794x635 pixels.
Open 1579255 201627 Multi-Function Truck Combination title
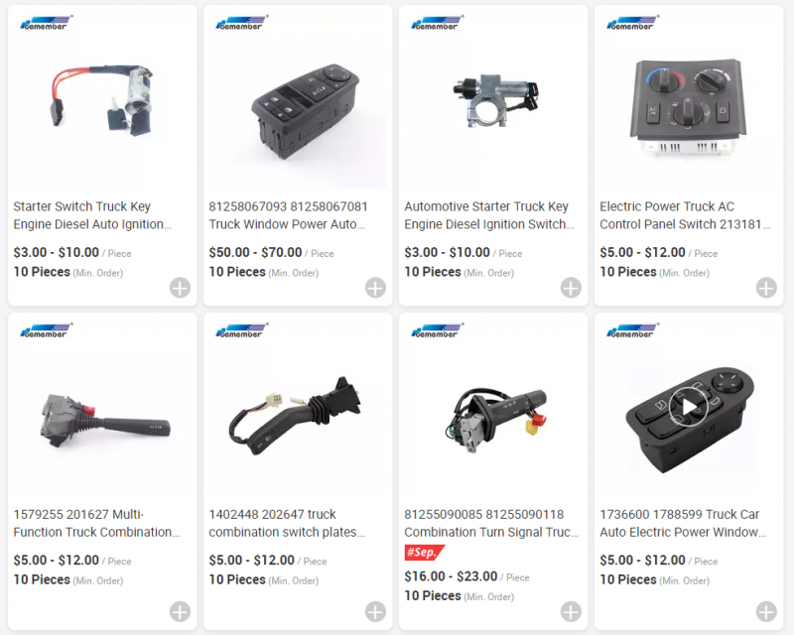pos(96,523)
